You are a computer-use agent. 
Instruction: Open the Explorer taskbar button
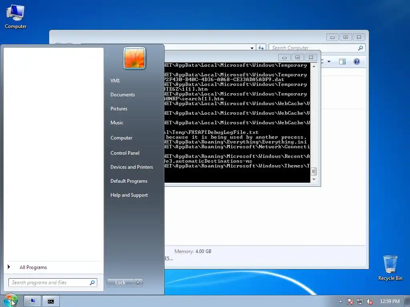(32, 301)
